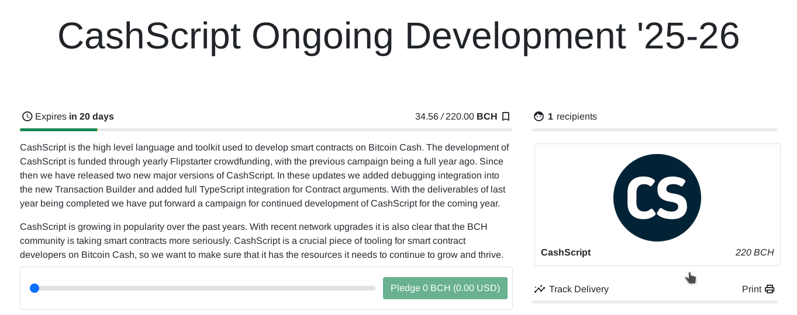This screenshot has width=797, height=315.
Task: Click the "Expires in 20 days" label
Action: pos(74,117)
